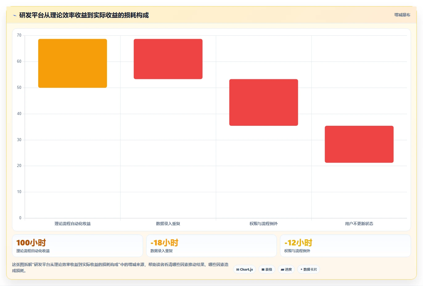Select the 数据卡片 chip
423x286 pixels.
(x=309, y=269)
